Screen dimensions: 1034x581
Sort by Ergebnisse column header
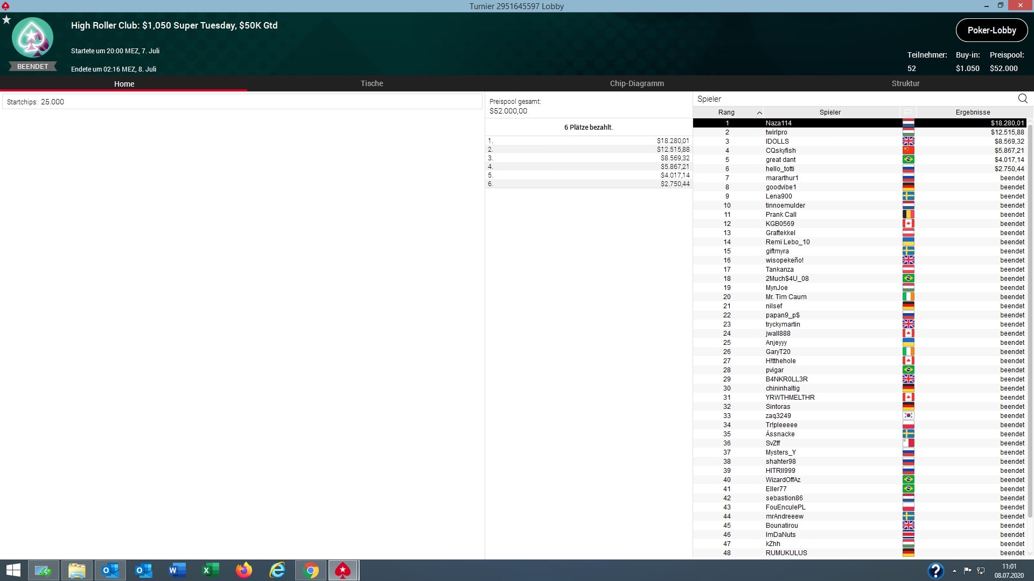pos(972,112)
